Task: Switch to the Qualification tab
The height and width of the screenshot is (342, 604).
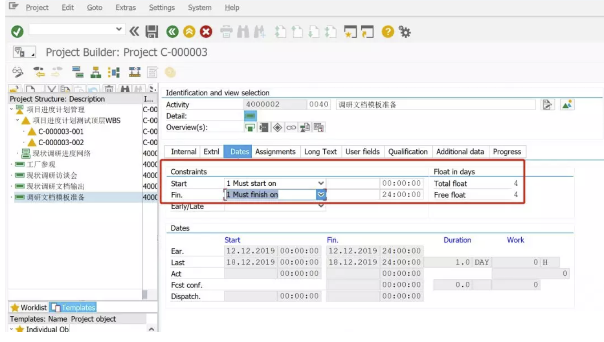Action: click(408, 151)
